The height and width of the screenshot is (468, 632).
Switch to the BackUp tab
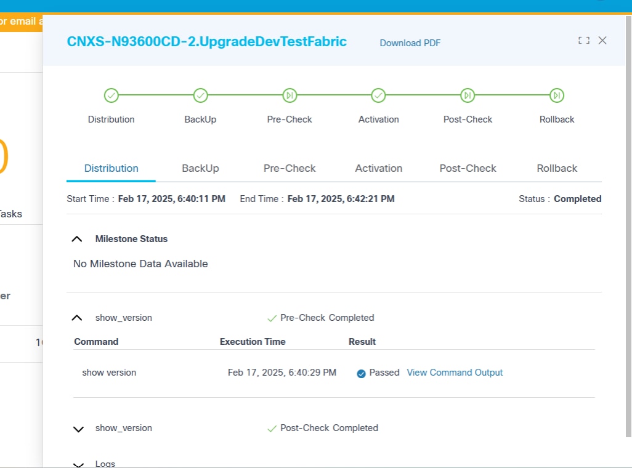click(200, 168)
